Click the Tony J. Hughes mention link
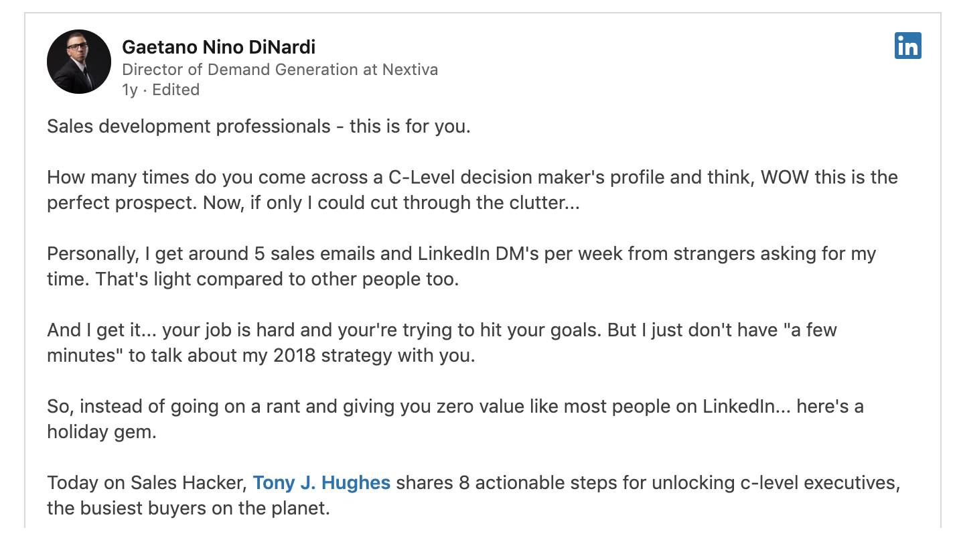 click(321, 483)
